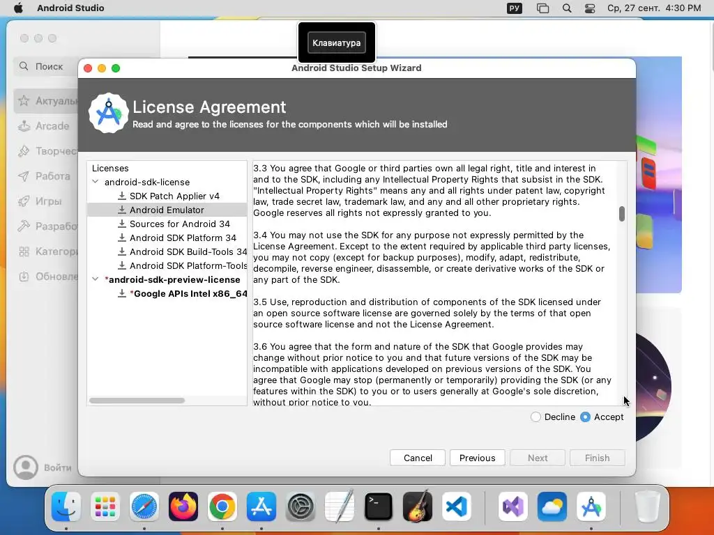The width and height of the screenshot is (714, 535).
Task: Launch Firefox from the Dock
Action: tap(183, 506)
